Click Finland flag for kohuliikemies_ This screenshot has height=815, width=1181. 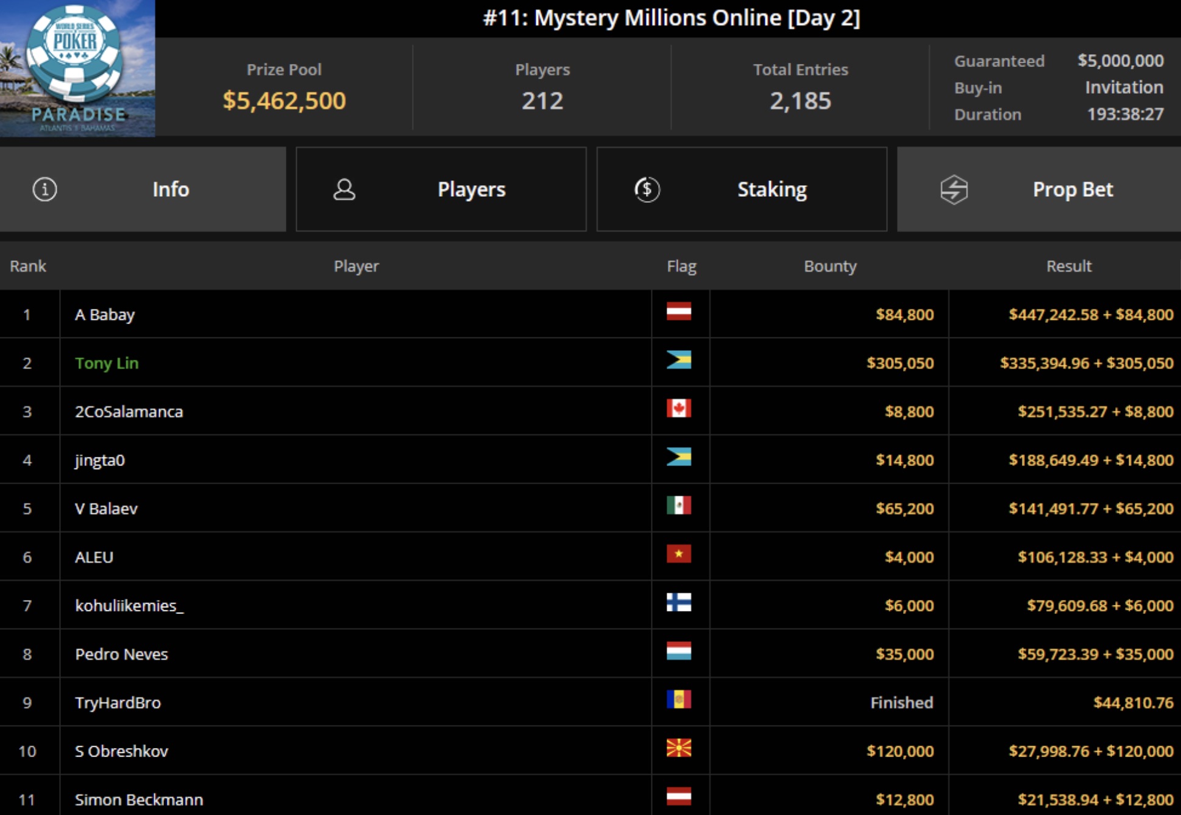point(678,602)
